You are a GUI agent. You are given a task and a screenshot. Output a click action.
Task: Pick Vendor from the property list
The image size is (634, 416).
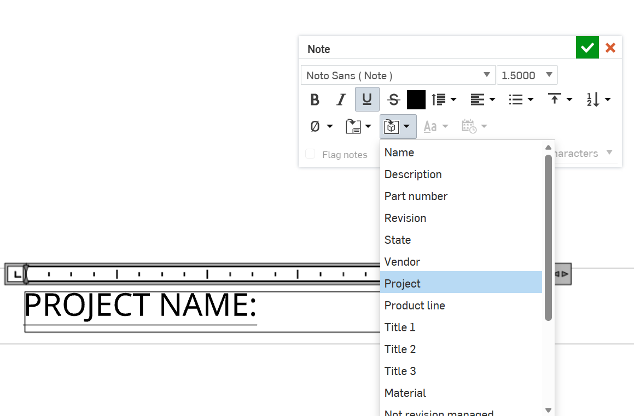(x=461, y=262)
